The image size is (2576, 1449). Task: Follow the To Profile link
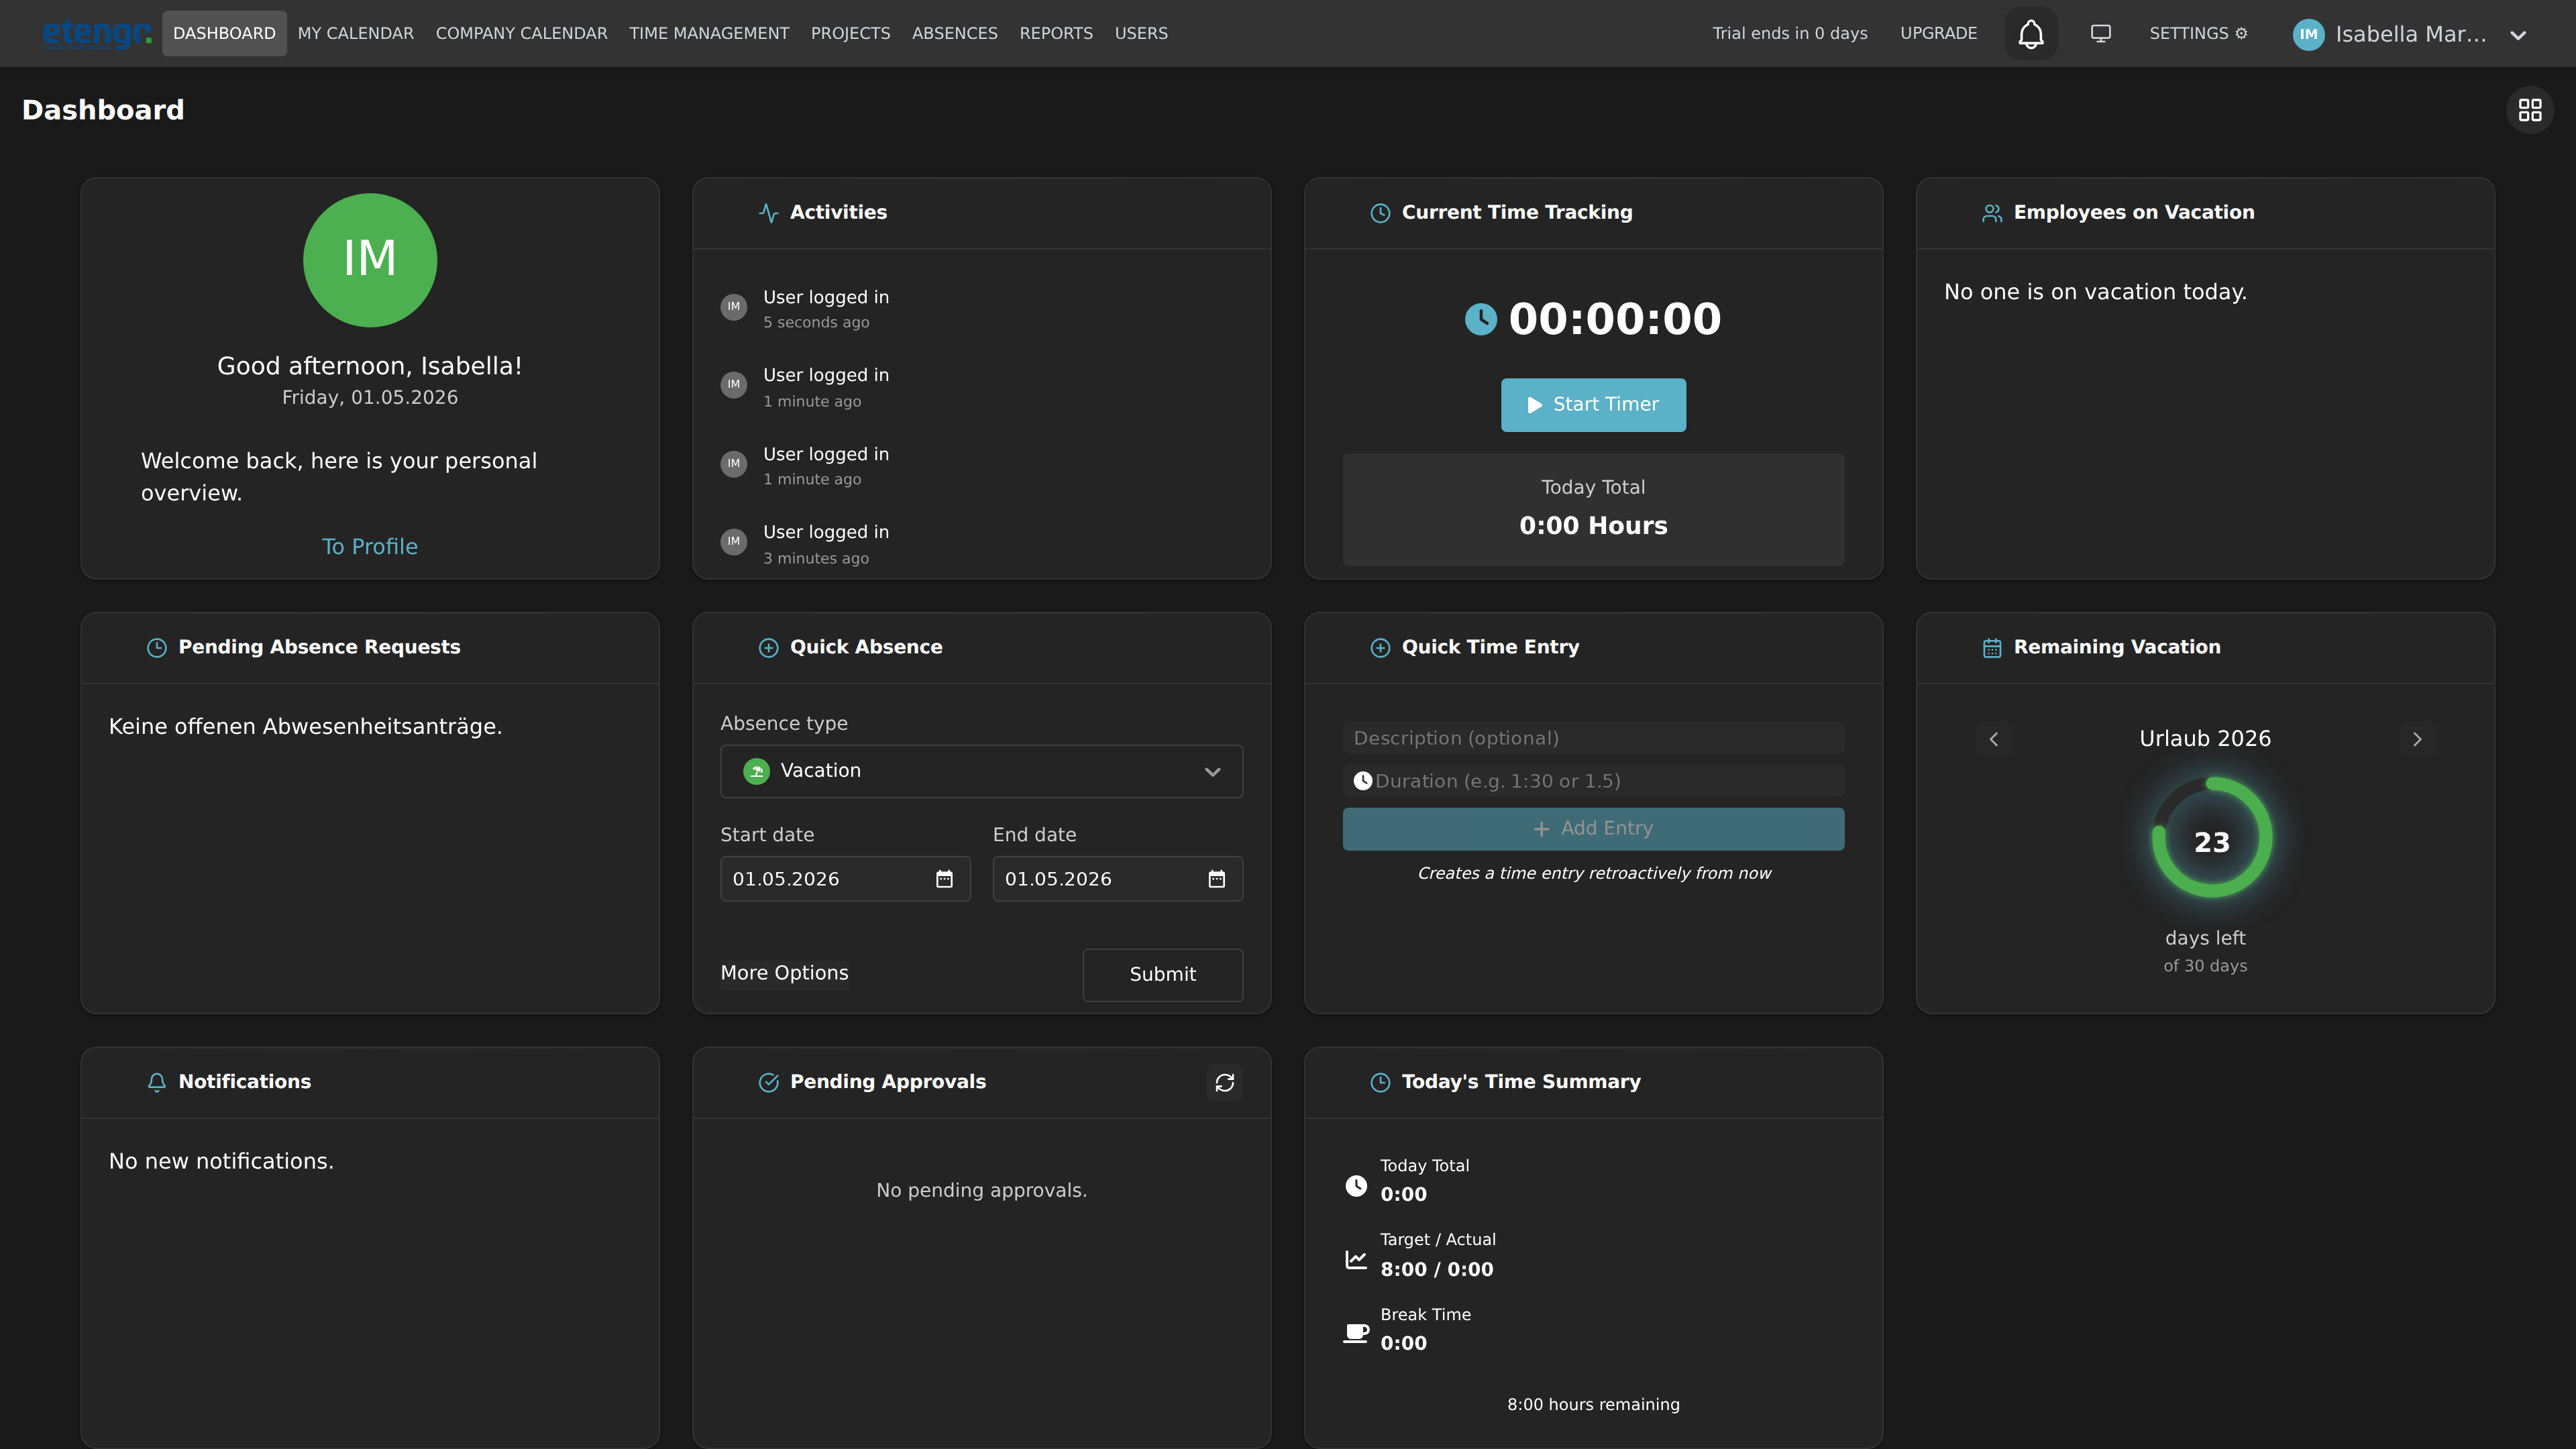pyautogui.click(x=369, y=547)
